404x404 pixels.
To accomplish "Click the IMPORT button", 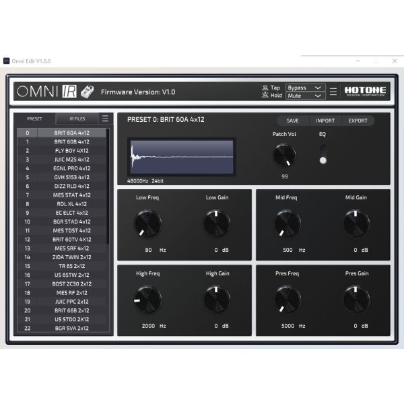I will pyautogui.click(x=325, y=121).
